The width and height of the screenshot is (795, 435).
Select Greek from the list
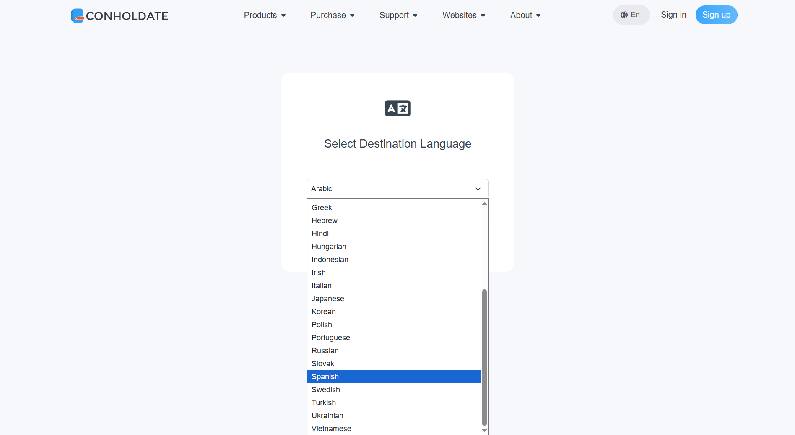tap(394, 208)
